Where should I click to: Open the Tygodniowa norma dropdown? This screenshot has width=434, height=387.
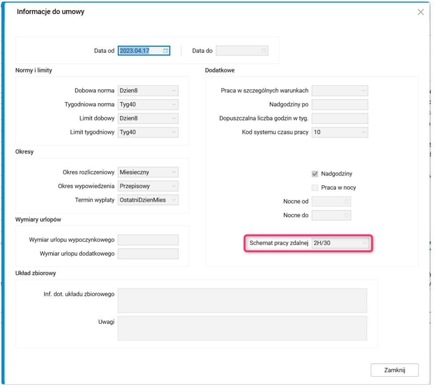(x=173, y=105)
